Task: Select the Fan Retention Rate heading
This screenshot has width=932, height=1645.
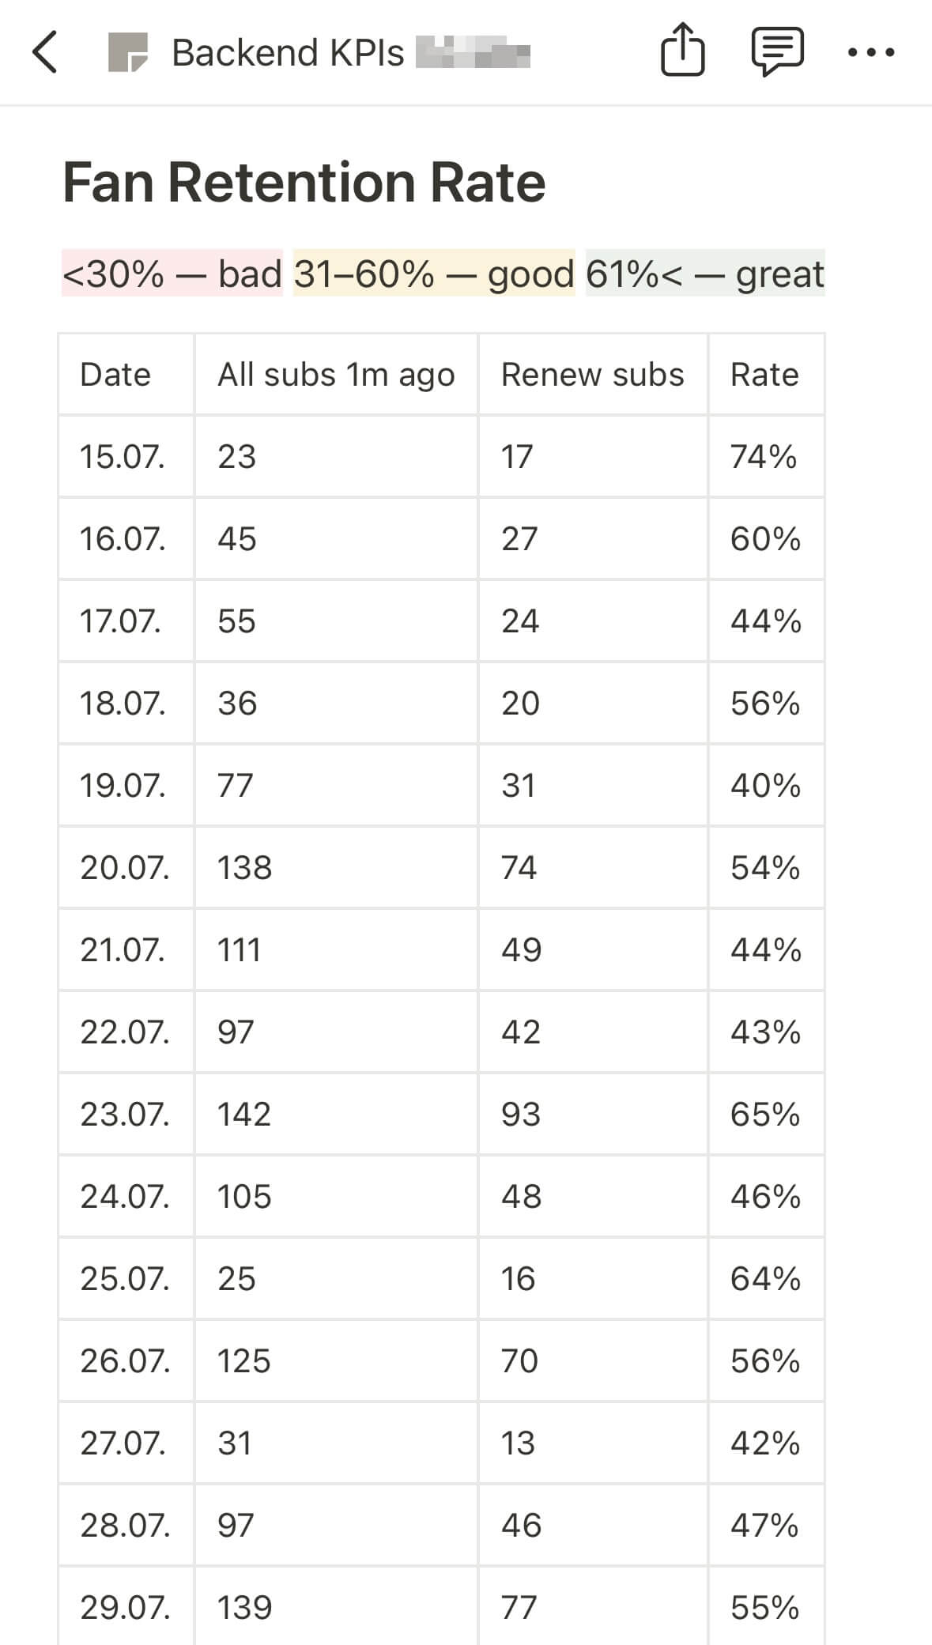Action: (x=304, y=182)
